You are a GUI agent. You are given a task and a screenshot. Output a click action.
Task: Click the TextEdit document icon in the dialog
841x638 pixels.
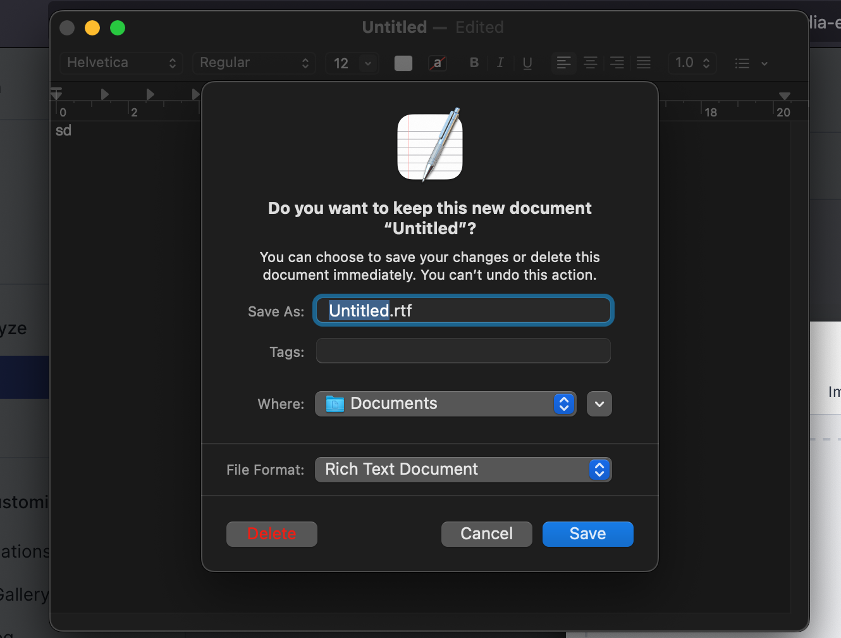point(429,146)
